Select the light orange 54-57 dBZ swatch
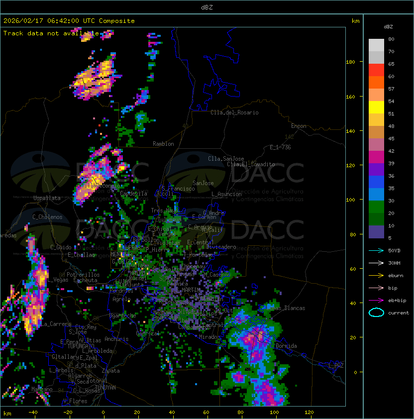This screenshot has height=419, width=414. (x=376, y=95)
